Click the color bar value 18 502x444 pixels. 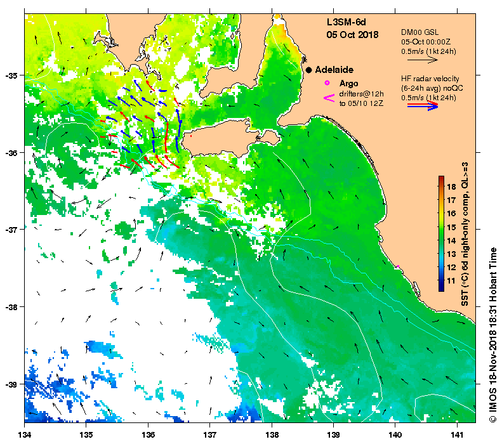451,187
